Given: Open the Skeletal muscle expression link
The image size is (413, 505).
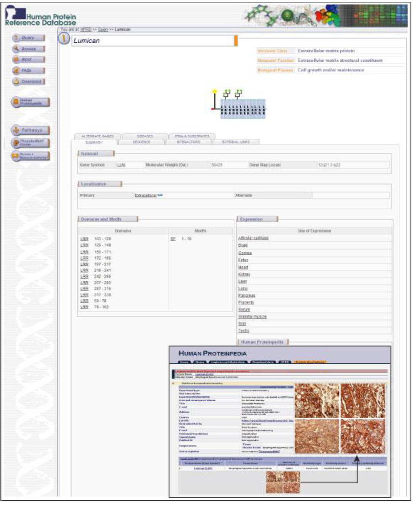Looking at the screenshot, I should pos(252,317).
